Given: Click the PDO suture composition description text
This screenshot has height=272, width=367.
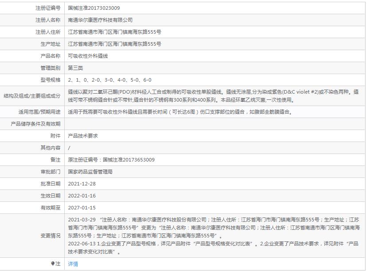Looking at the screenshot, I should click(213, 96).
